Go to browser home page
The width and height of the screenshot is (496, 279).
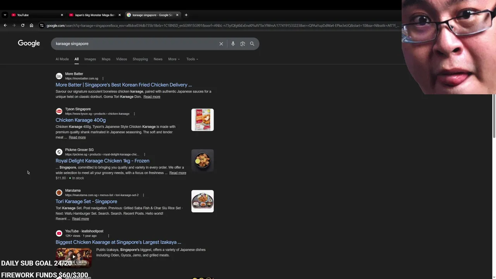[31, 26]
